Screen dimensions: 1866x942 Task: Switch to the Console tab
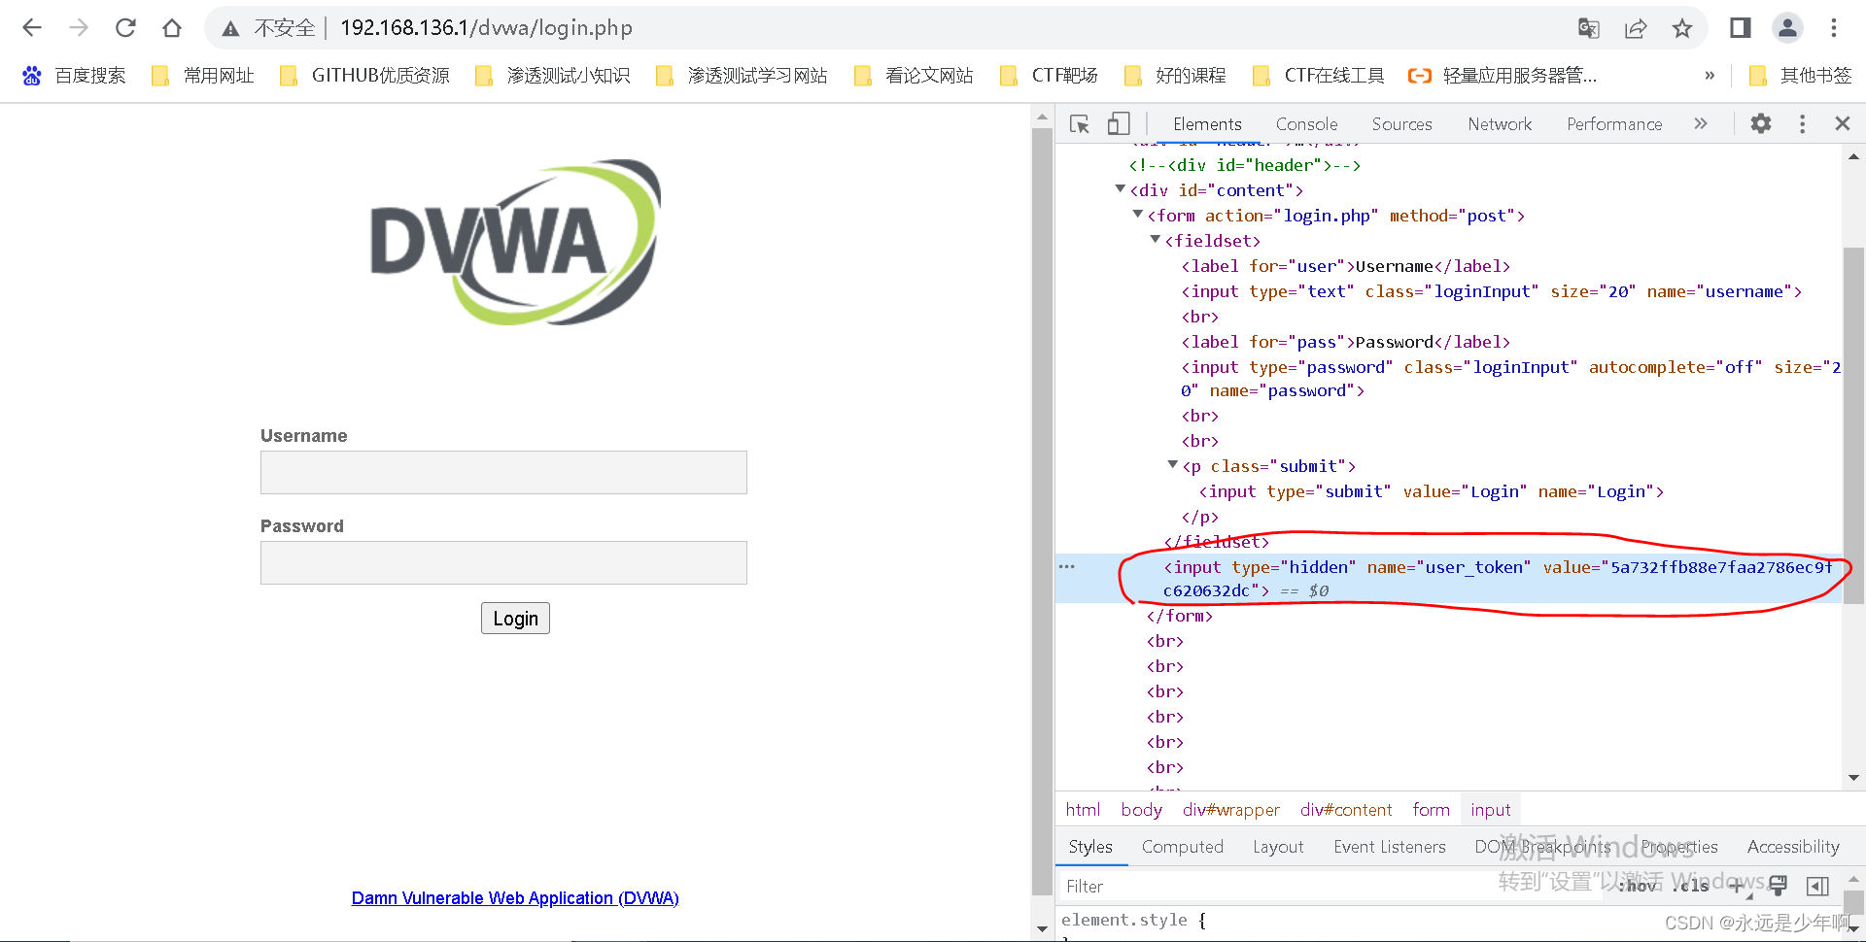click(1306, 124)
